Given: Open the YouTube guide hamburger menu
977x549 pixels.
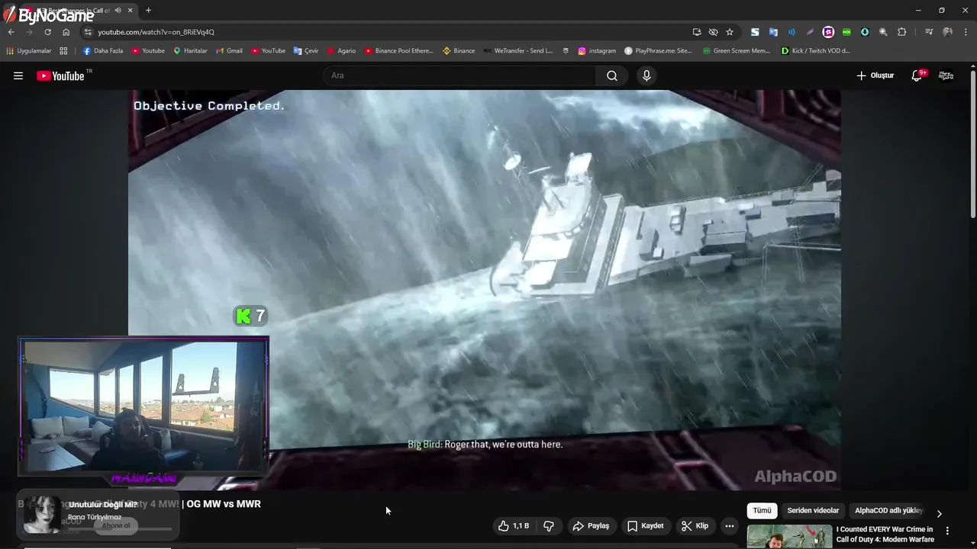Looking at the screenshot, I should click(18, 75).
